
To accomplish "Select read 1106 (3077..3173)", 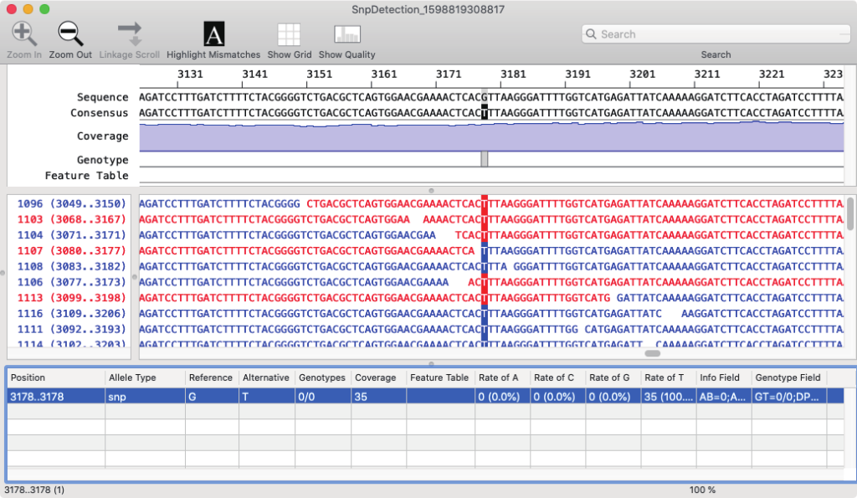I will (x=71, y=282).
